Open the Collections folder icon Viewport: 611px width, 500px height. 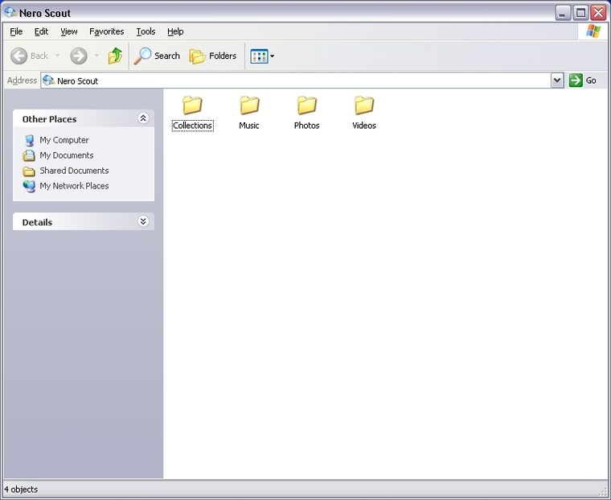[x=192, y=105]
